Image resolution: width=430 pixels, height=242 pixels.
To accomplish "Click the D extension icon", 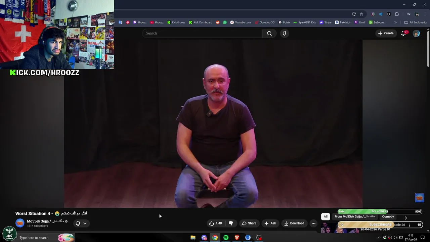I will point(389,14).
